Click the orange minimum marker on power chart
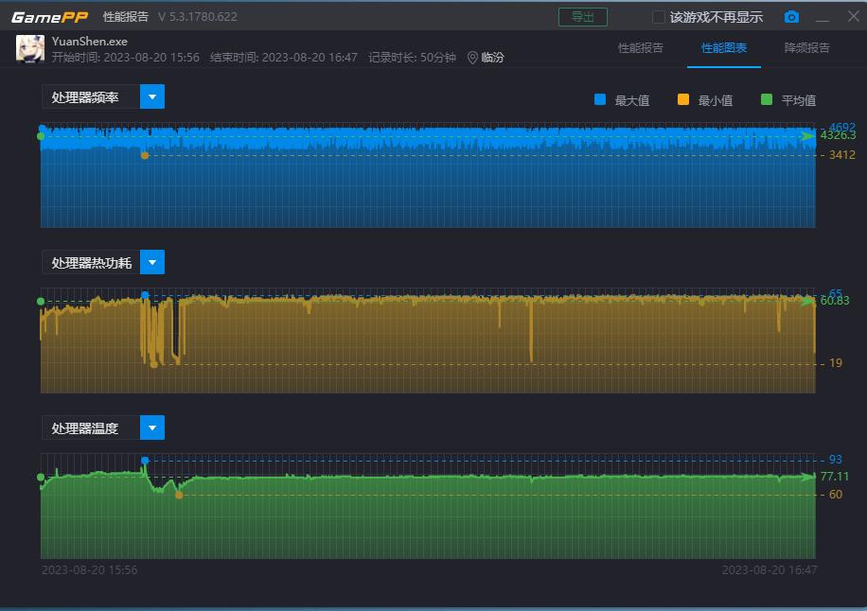The height and width of the screenshot is (611, 867). click(154, 363)
